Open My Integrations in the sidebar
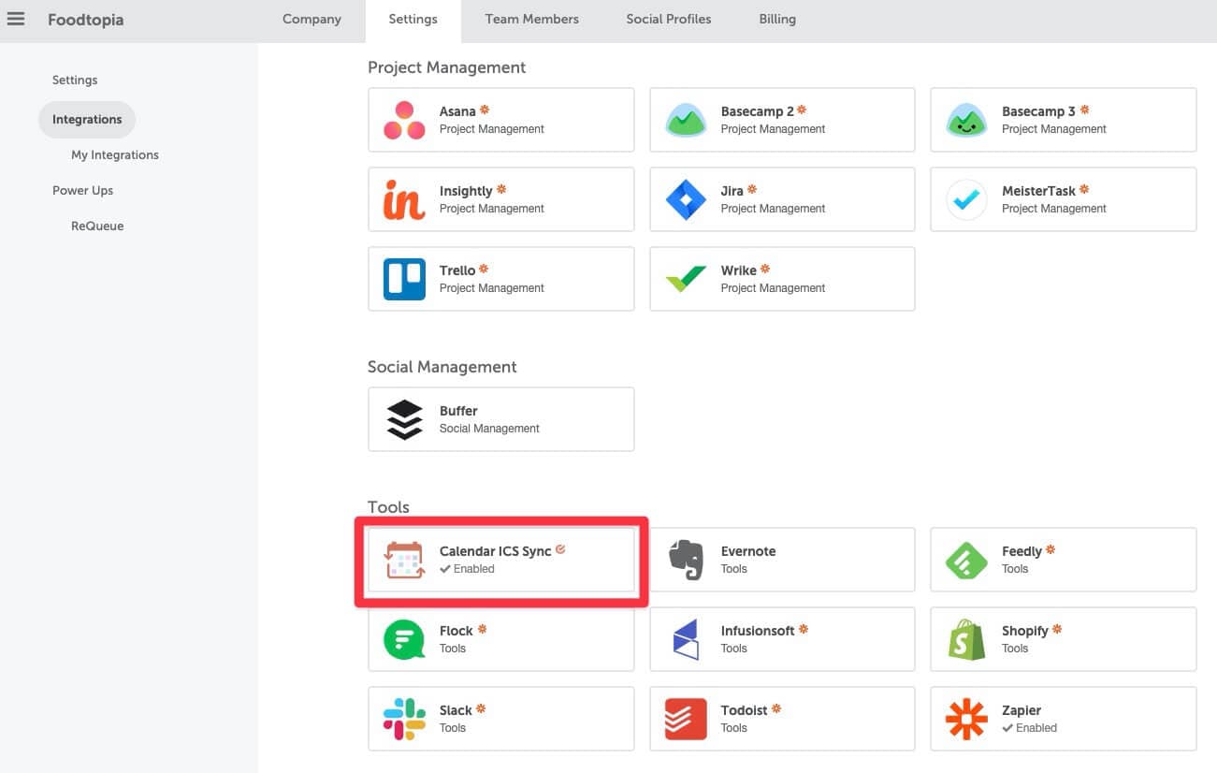Viewport: 1217px width, 773px height. [115, 155]
